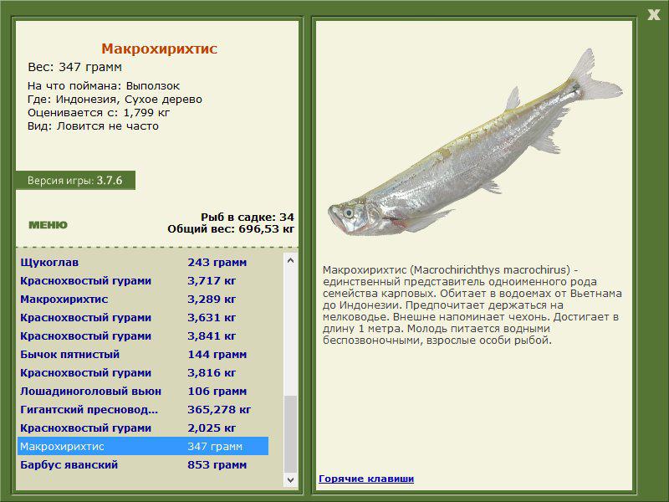This screenshot has height=502, width=669.
Task: Click the list scrollbar up arrow
Action: point(290,260)
